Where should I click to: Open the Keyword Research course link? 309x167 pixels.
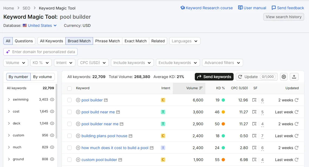(206, 8)
